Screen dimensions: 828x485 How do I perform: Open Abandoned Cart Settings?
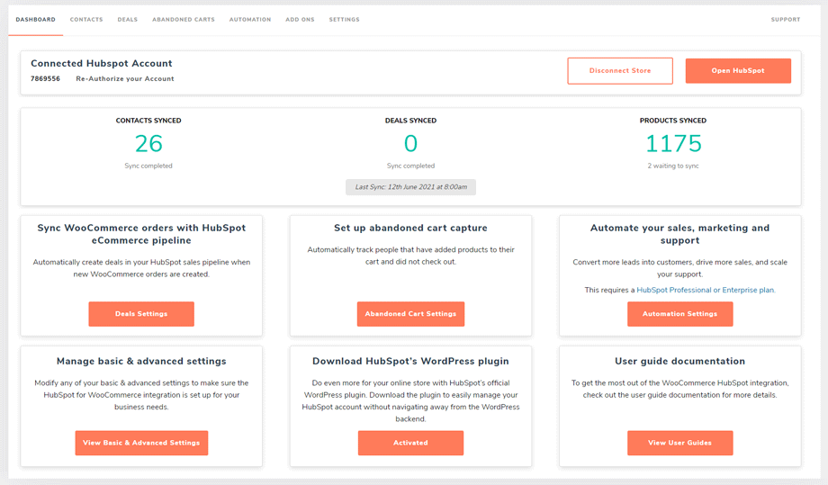tap(410, 314)
